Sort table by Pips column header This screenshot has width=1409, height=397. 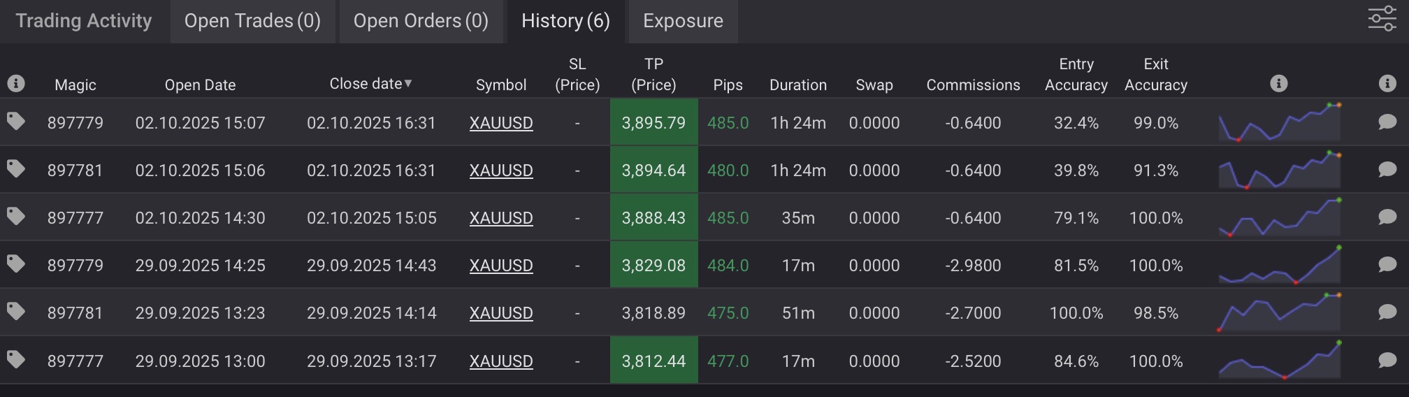(x=728, y=85)
